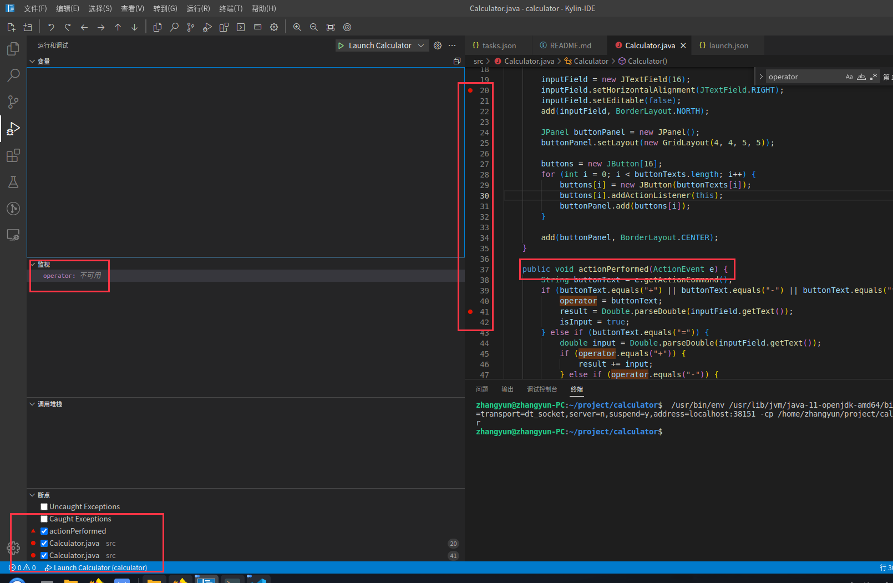This screenshot has width=893, height=583.
Task: Remove the breakpoint dot at line 41
Action: [x=470, y=312]
